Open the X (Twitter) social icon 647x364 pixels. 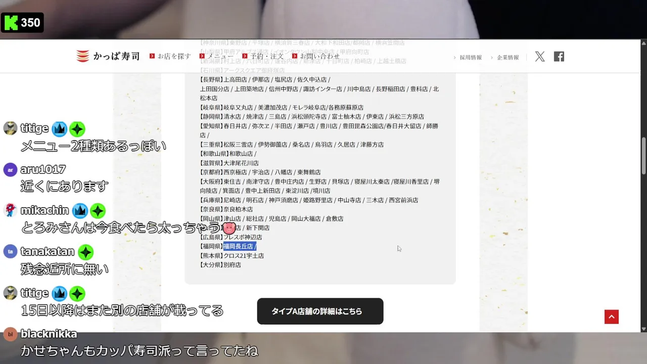coord(540,57)
